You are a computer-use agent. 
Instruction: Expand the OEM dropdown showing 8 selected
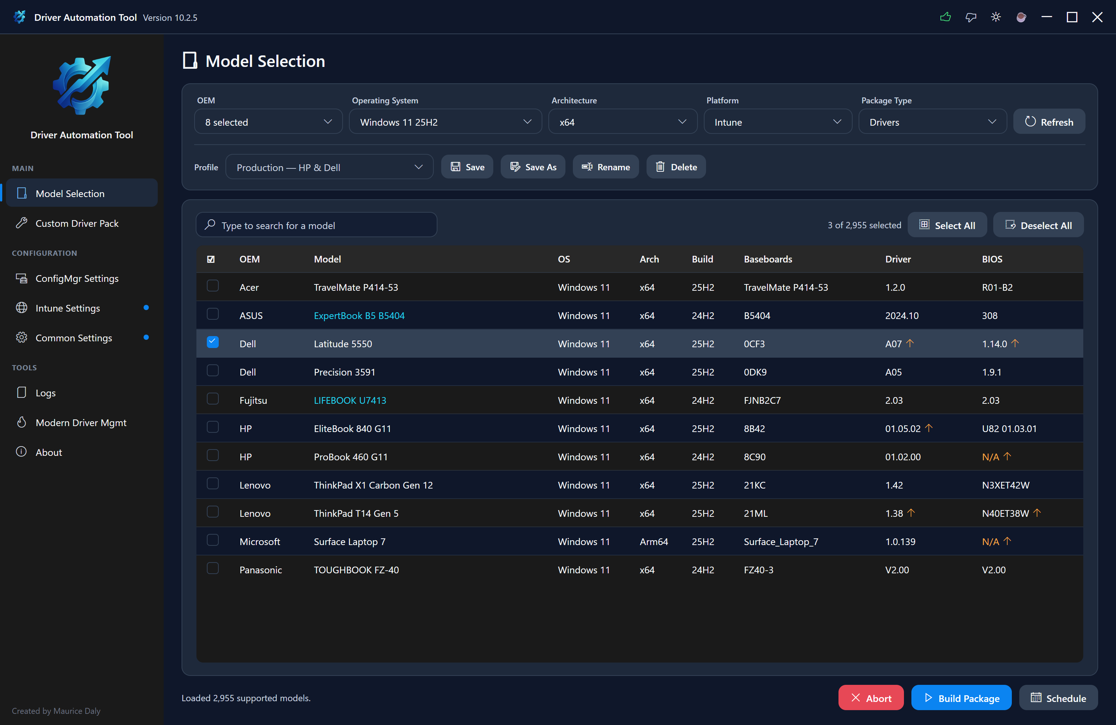coord(268,122)
